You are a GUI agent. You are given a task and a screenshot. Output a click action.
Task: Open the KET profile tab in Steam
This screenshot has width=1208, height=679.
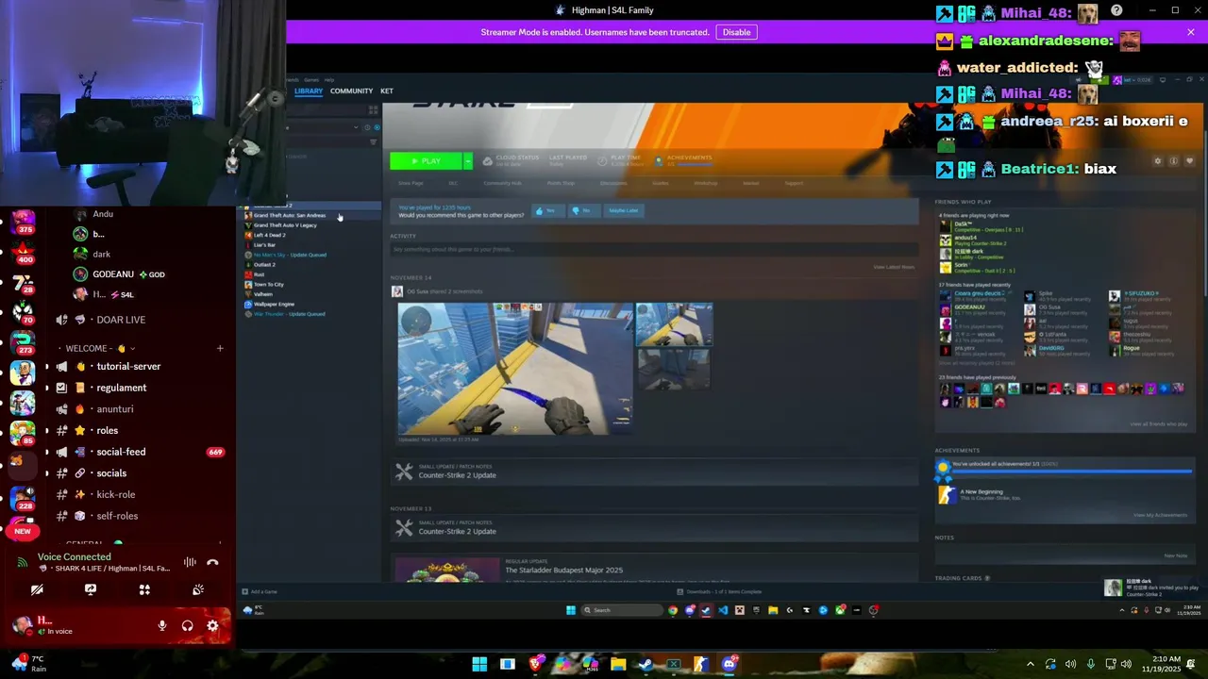[x=386, y=91]
